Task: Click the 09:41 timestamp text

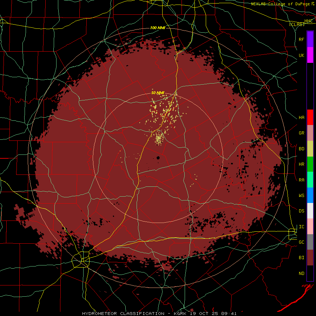Action: [229, 314]
